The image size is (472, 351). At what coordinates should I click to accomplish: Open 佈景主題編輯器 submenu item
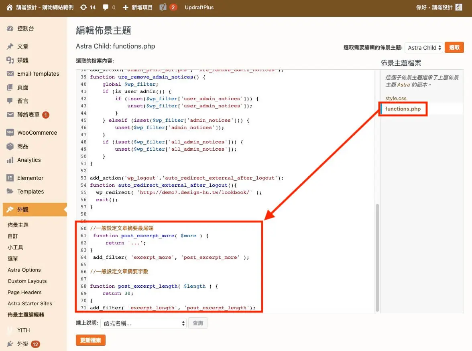point(26,315)
